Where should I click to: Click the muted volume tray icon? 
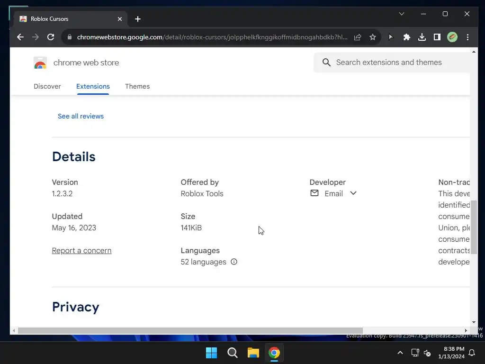click(427, 353)
